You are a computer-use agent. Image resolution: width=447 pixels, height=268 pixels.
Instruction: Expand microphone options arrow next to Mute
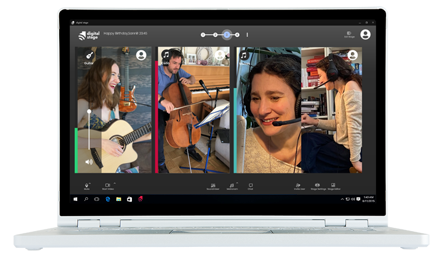(x=90, y=183)
